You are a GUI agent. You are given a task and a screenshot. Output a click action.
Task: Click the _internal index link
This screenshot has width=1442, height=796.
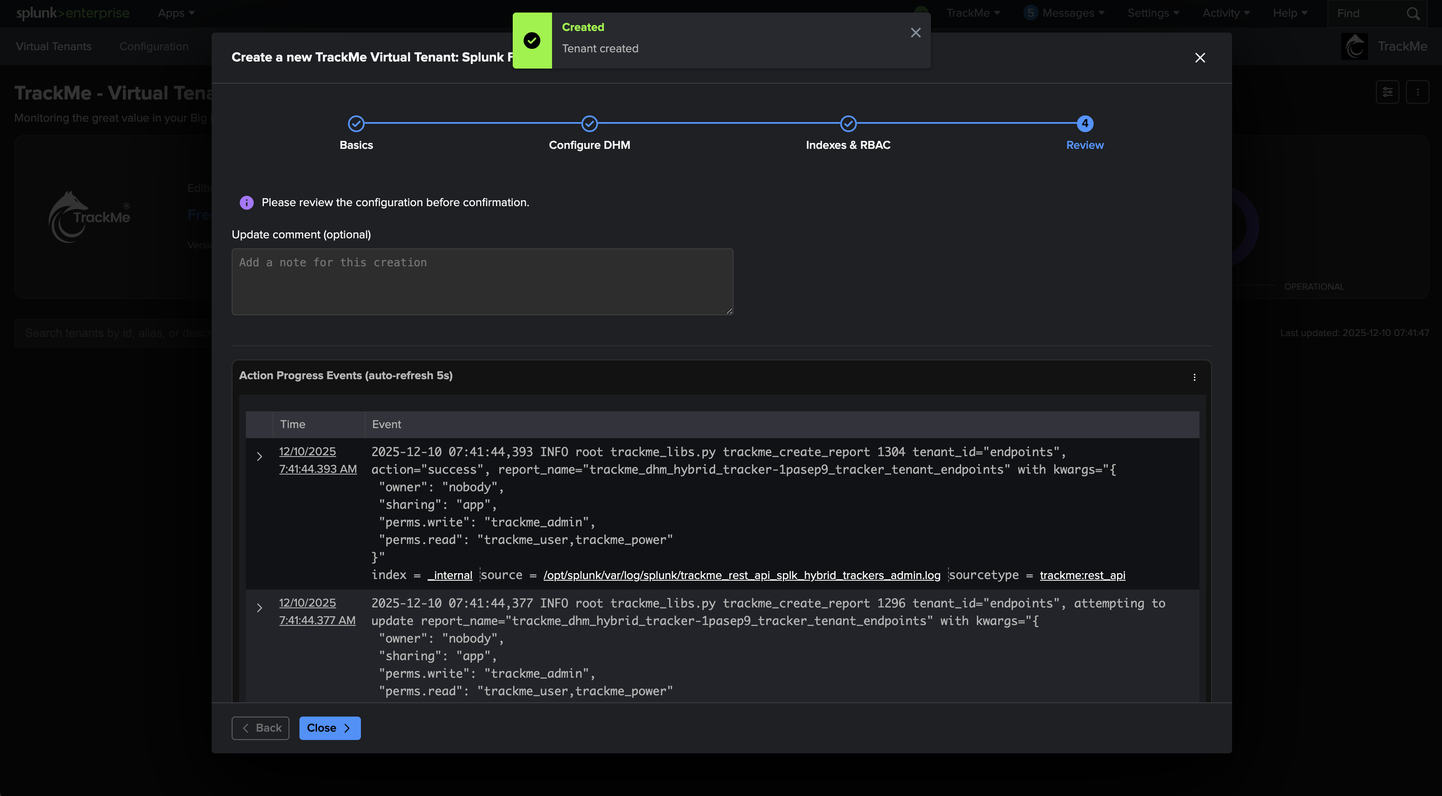click(450, 575)
